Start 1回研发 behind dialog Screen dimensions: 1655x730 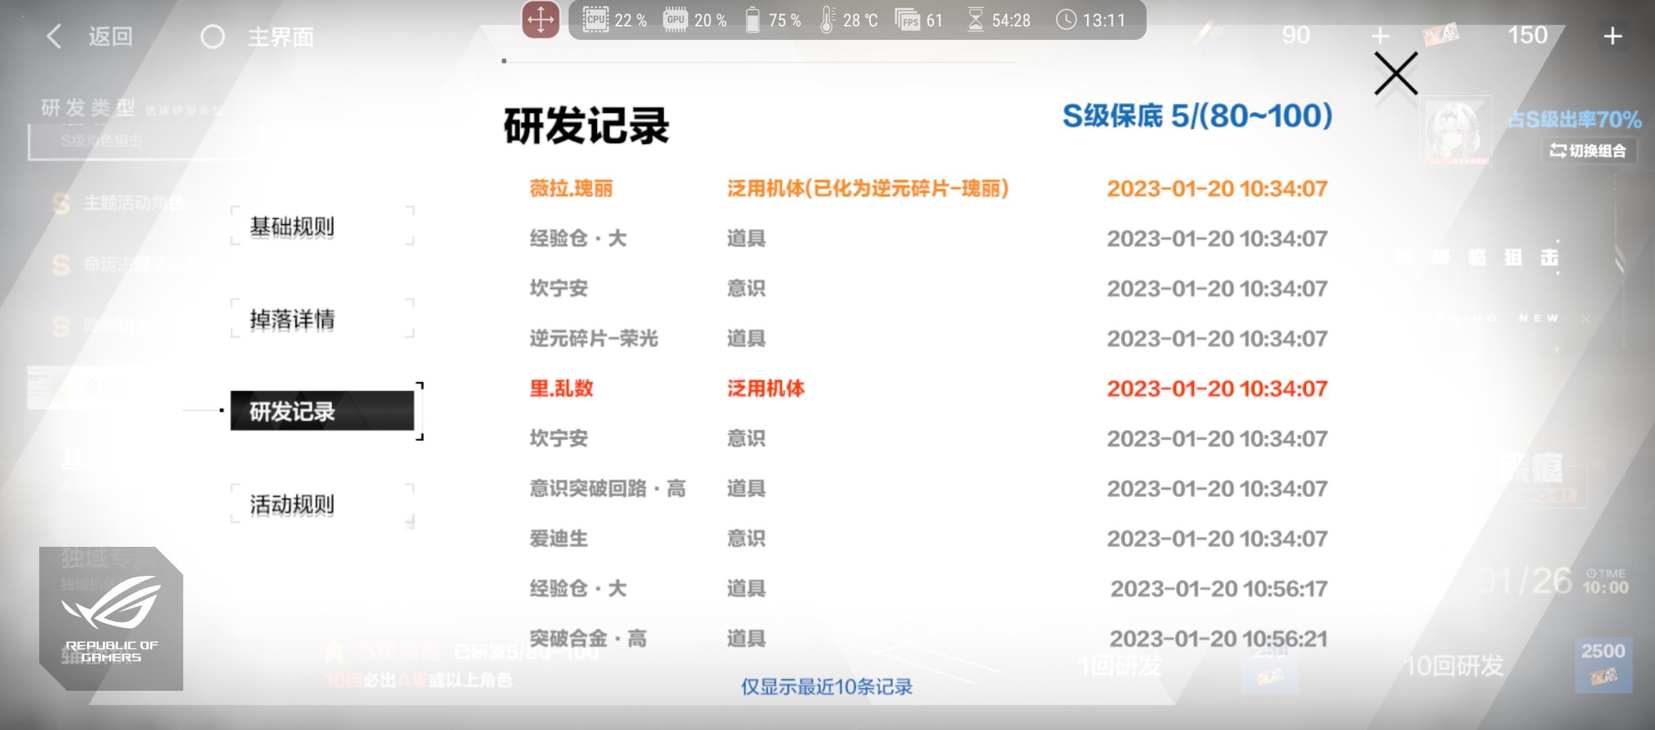[x=1120, y=666]
